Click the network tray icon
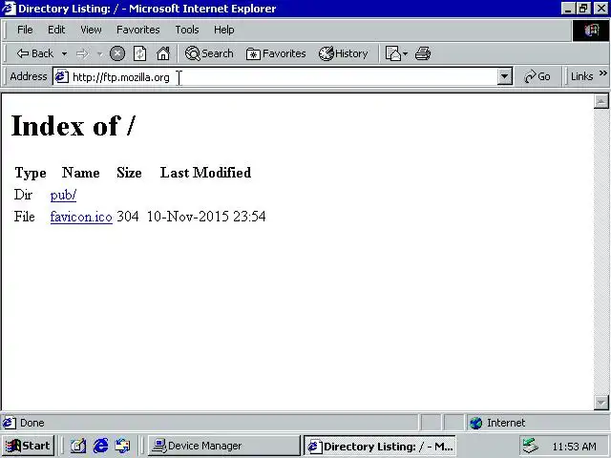This screenshot has height=458, width=611. 531,446
